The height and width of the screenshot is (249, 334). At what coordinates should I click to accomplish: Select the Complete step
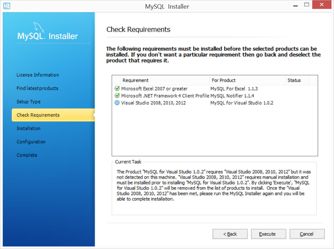27,155
